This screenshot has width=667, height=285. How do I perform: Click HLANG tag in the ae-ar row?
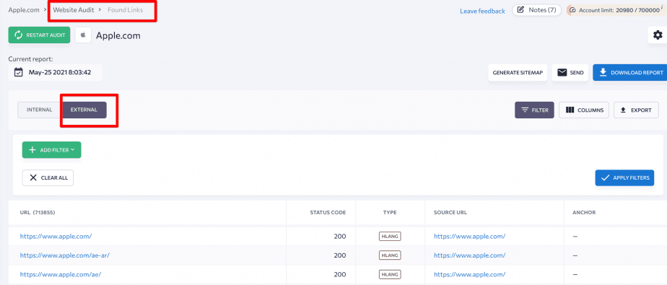pyautogui.click(x=390, y=255)
